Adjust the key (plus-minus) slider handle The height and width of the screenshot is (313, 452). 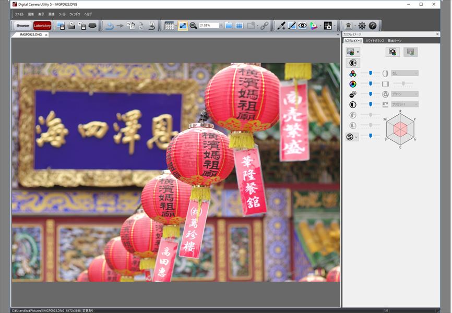(371, 94)
